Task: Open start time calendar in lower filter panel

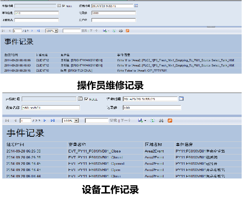Action: (80, 98)
